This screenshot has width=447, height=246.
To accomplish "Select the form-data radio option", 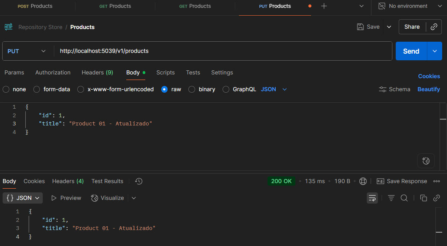I will click(37, 89).
